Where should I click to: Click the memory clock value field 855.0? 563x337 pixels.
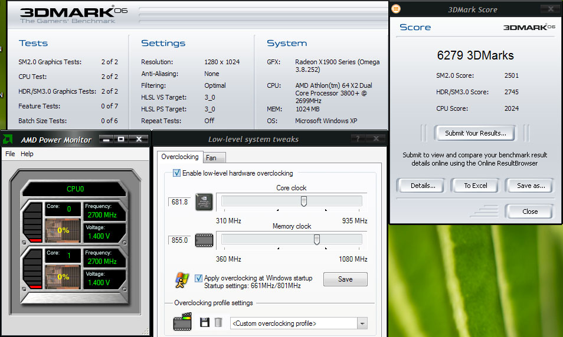click(x=179, y=240)
